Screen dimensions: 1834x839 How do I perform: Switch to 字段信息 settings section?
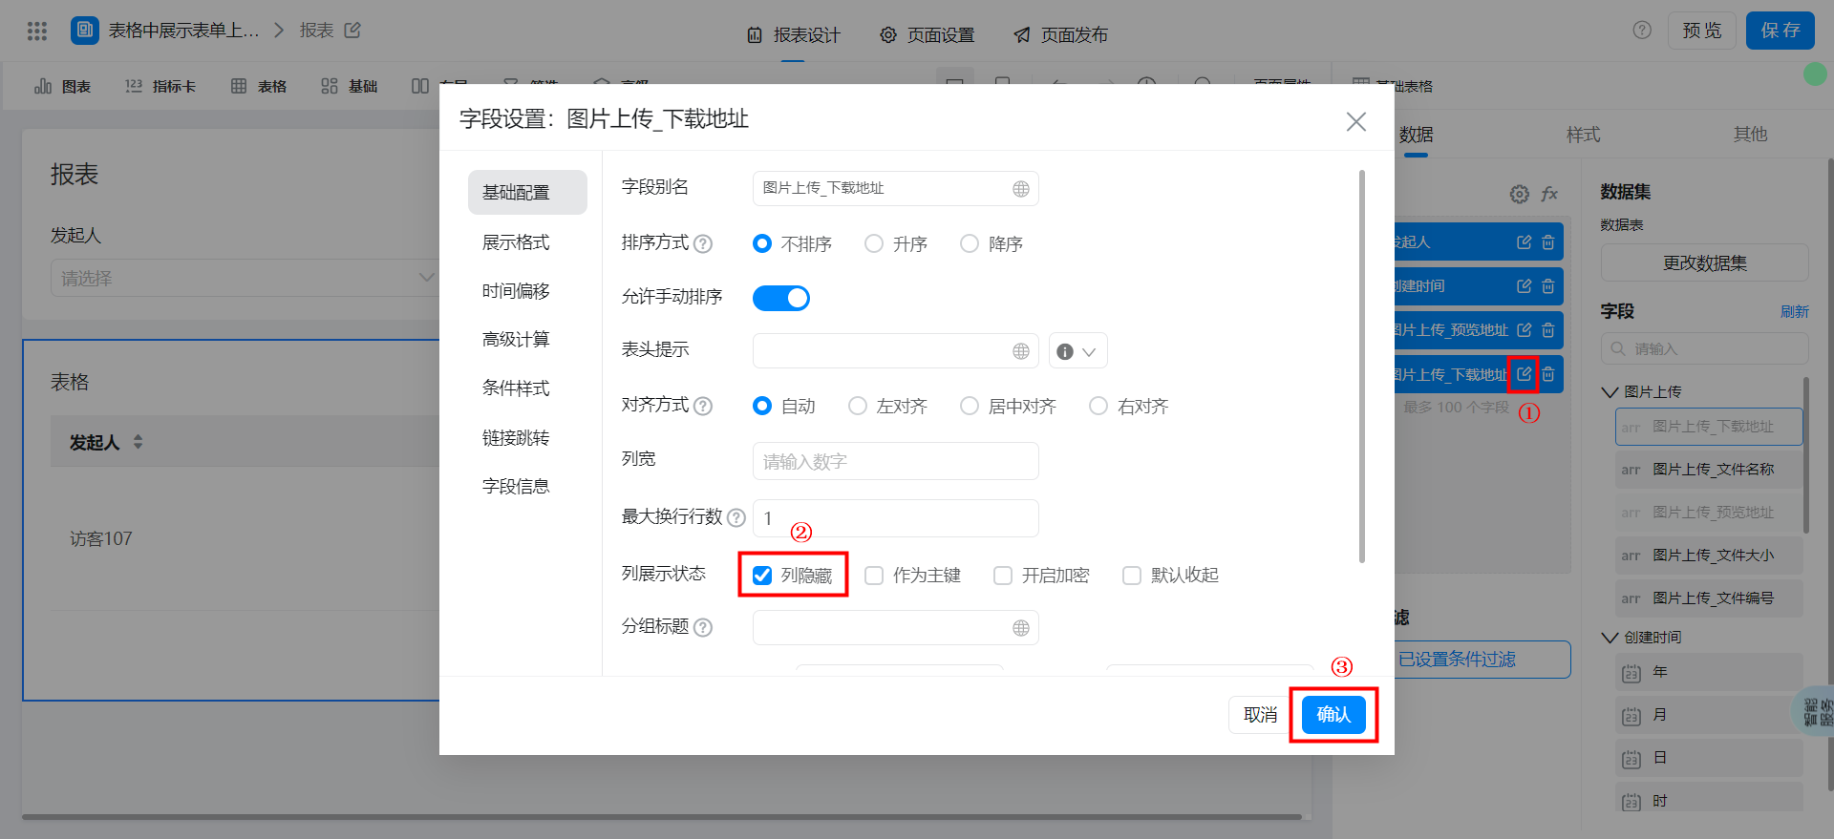(x=516, y=487)
